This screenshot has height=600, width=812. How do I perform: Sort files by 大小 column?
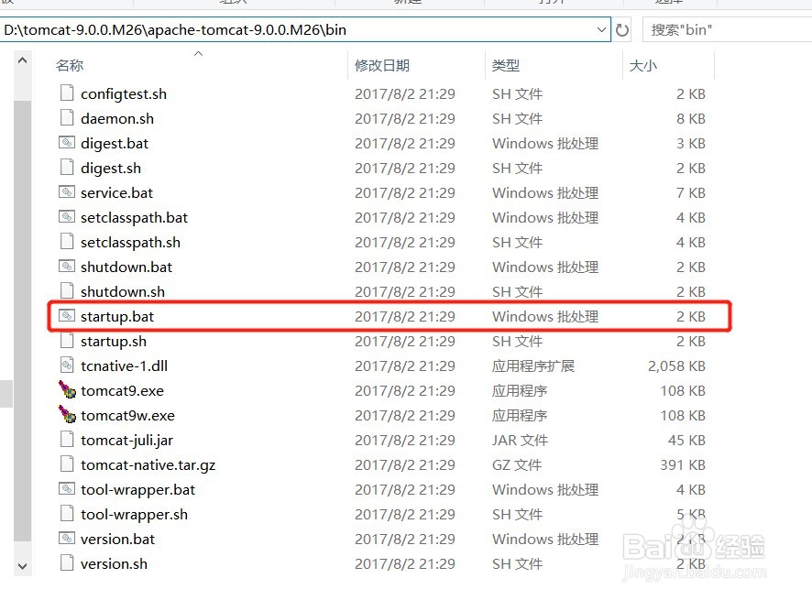pos(642,66)
